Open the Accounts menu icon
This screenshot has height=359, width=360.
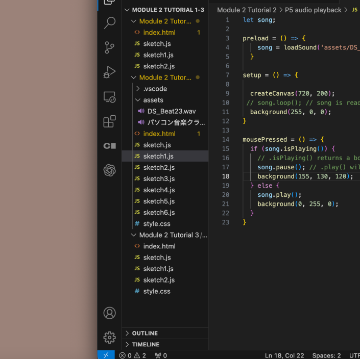(x=109, y=313)
